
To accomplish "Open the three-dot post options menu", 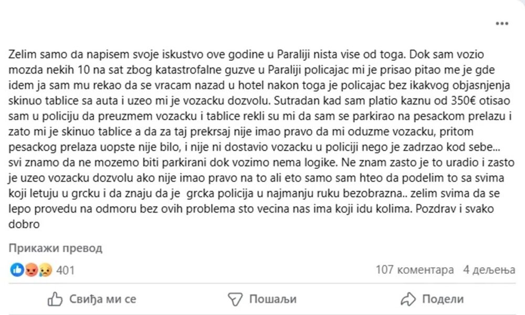I will tap(502, 24).
